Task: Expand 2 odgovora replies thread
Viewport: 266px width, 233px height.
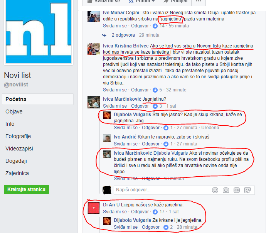Action: (x=123, y=35)
